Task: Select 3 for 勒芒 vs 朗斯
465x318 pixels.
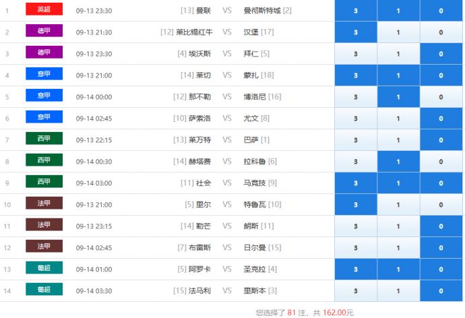Action: [356, 226]
